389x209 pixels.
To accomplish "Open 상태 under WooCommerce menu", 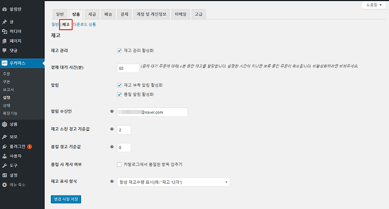I will [6, 106].
